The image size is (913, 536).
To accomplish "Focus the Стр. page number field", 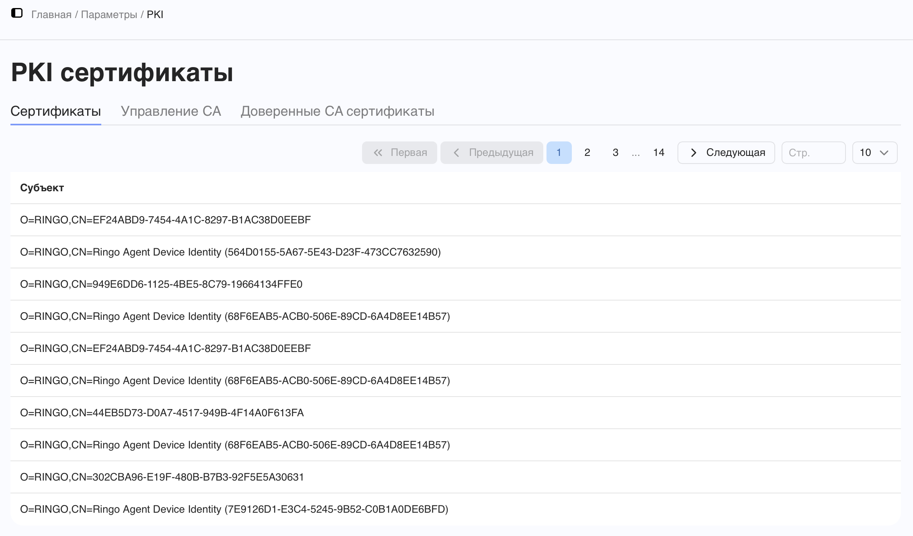I will [814, 153].
